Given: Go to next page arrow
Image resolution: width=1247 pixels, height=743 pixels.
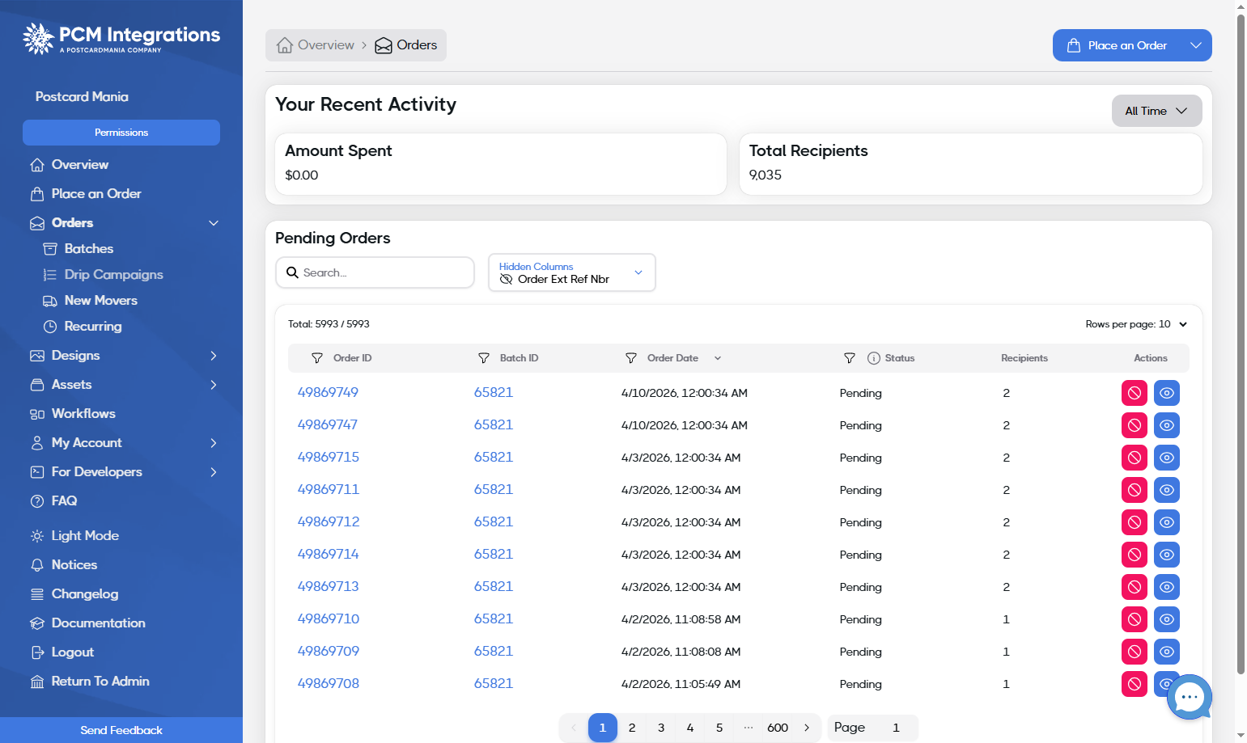Looking at the screenshot, I should [x=807, y=728].
